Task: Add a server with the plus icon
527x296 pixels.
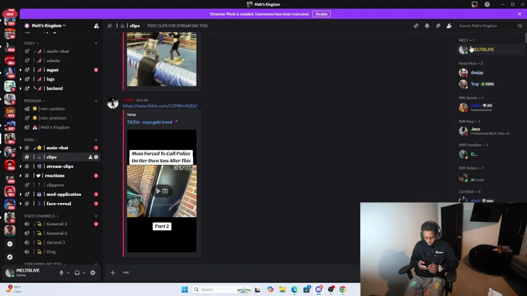Action: (10, 244)
